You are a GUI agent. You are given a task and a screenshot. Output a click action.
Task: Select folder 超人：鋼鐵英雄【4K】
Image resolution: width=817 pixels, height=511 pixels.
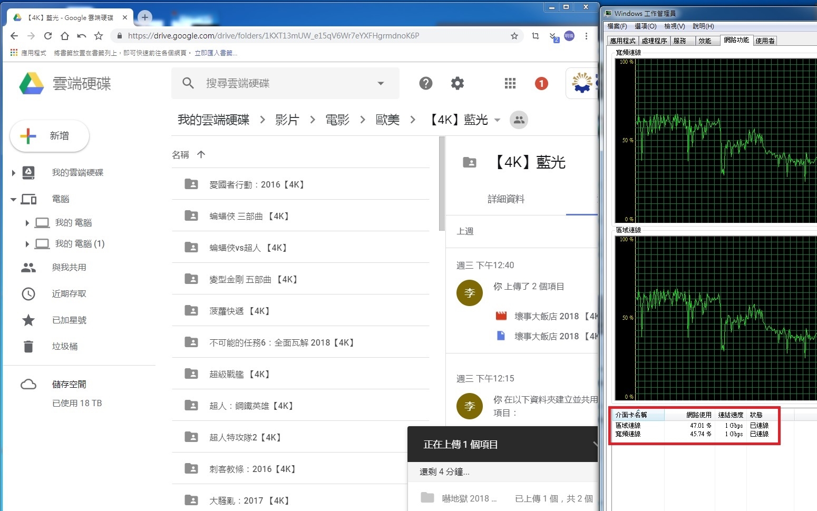pyautogui.click(x=300, y=406)
